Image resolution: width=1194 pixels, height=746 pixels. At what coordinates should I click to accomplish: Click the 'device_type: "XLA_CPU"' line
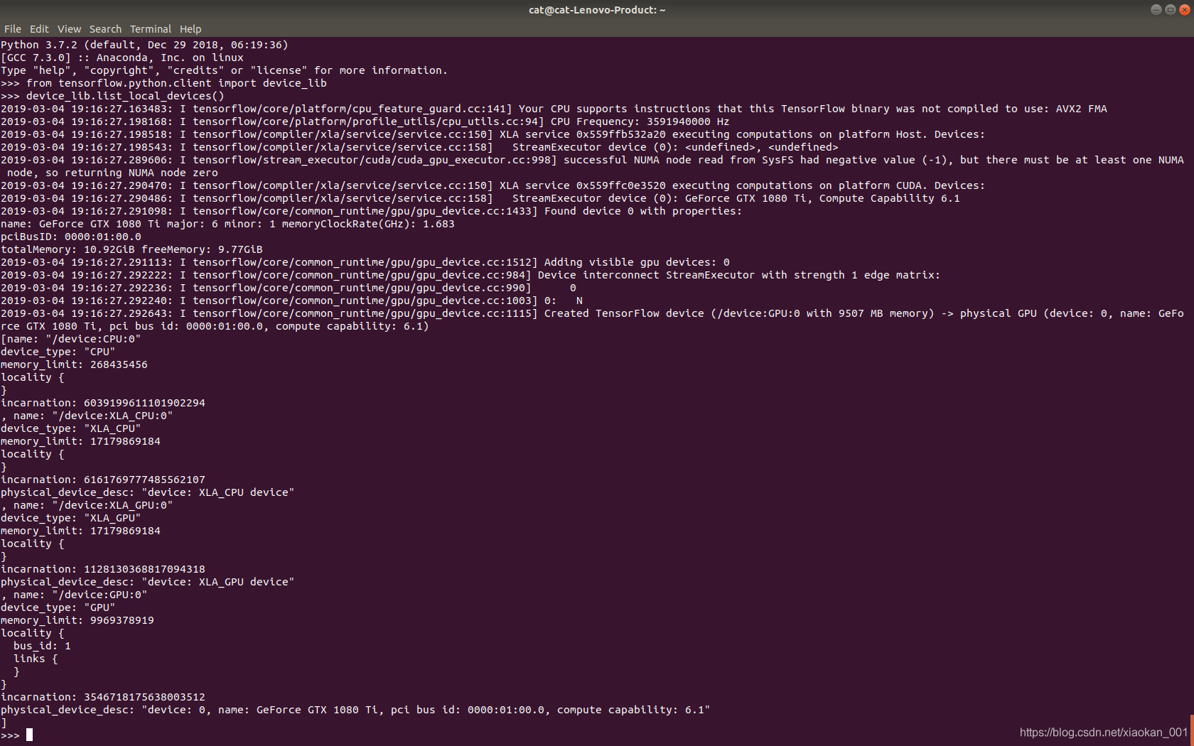[x=71, y=428]
